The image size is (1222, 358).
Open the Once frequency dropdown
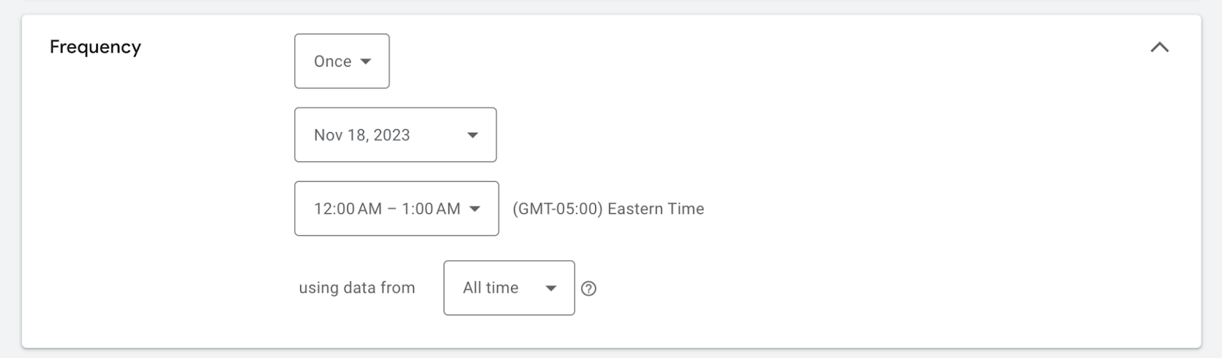(341, 61)
